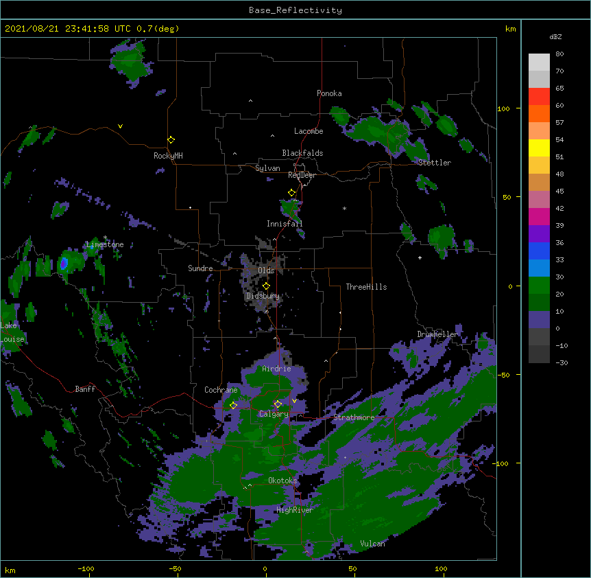Click the Drumheller label
The width and height of the screenshot is (591, 578).
tap(437, 334)
